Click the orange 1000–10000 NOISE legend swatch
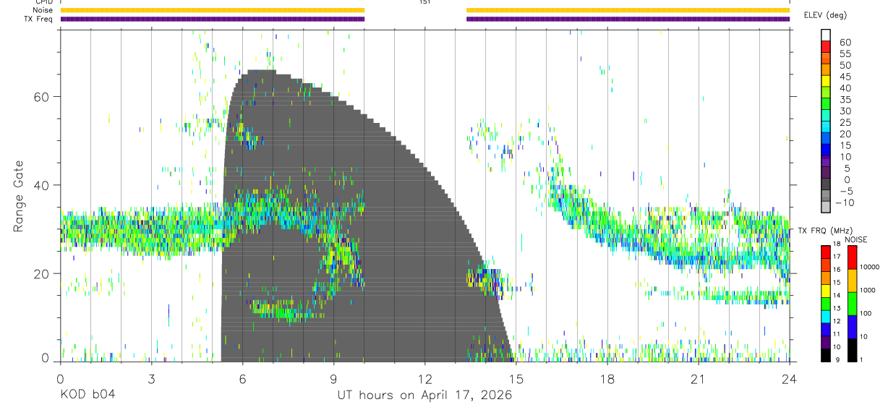This screenshot has width=888, height=410. coord(851,280)
